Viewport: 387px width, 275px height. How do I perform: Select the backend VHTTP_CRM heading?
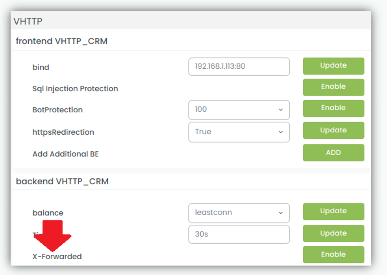[x=62, y=181]
